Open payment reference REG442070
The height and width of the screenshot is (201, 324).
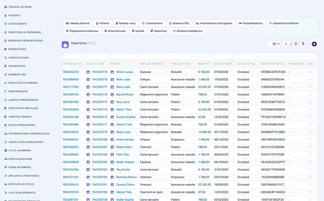point(71,72)
